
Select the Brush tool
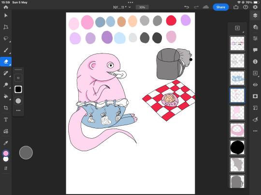click(6, 50)
